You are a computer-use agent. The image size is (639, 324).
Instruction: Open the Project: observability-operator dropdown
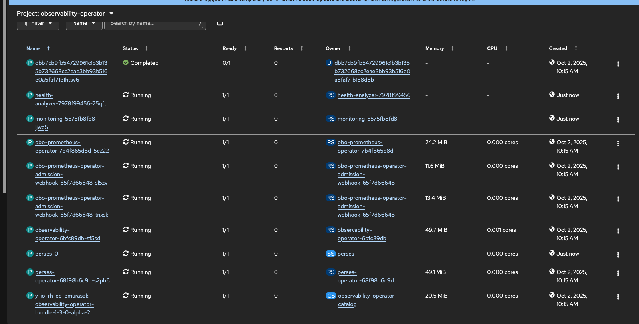(65, 14)
